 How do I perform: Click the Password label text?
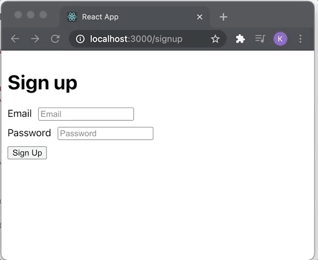[29, 133]
